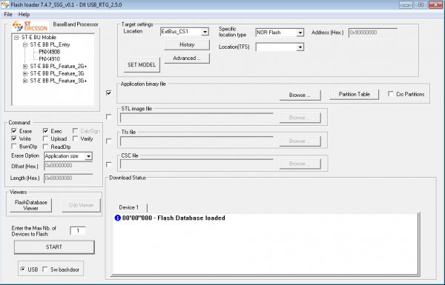The width and height of the screenshot is (445, 285).
Task: Collapse the ST-E BU Mobile tree node
Action: pyautogui.click(x=16, y=38)
